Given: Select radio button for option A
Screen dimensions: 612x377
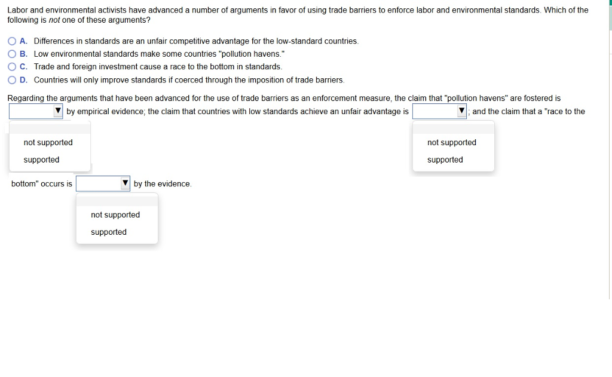Looking at the screenshot, I should (12, 41).
